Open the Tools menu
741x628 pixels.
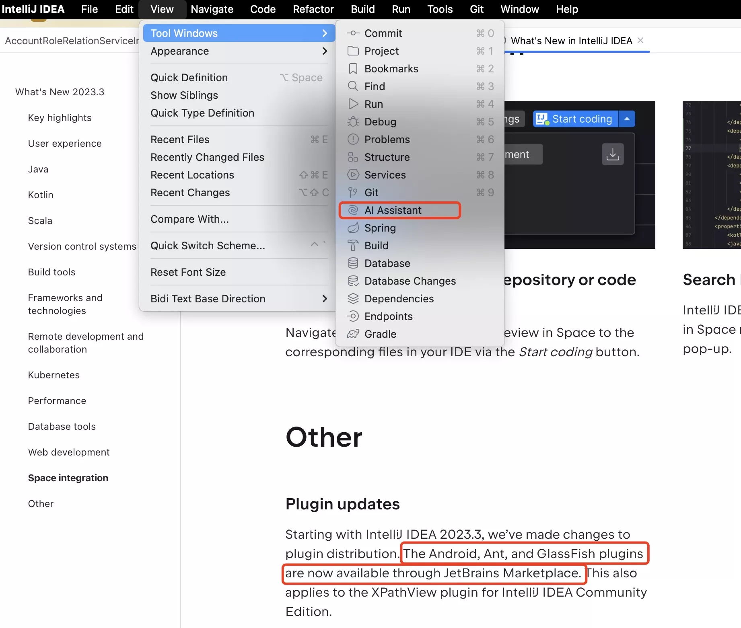(x=440, y=9)
